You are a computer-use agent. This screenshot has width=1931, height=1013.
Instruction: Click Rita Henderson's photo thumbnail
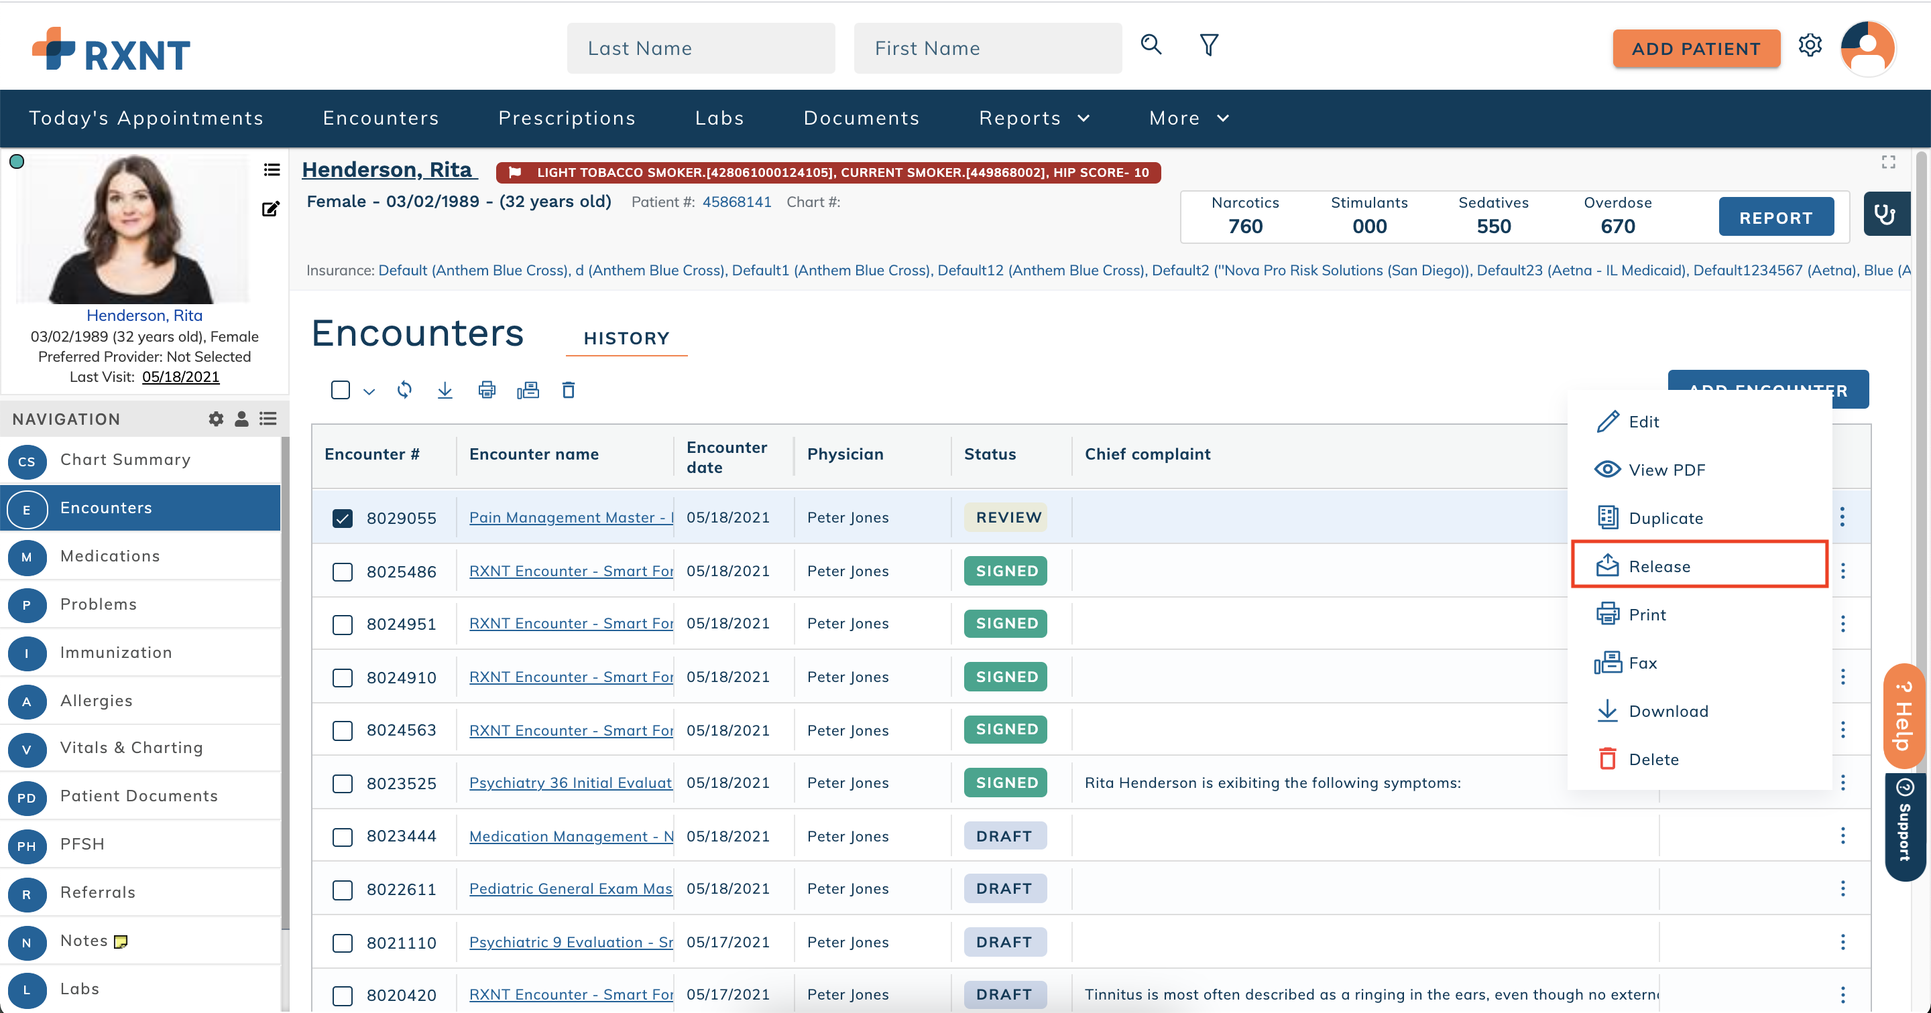tap(133, 228)
